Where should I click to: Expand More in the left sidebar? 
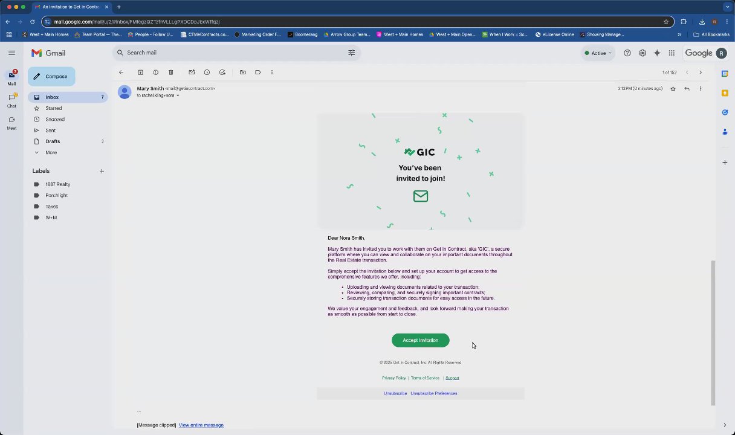click(51, 152)
